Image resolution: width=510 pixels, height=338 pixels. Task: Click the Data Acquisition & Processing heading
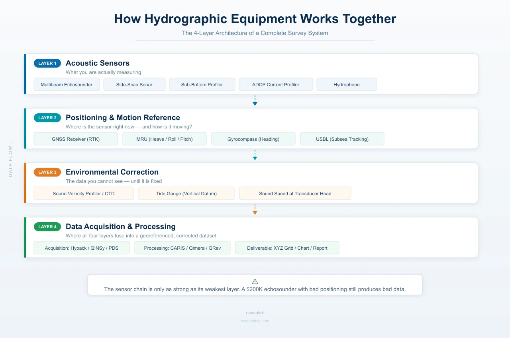[121, 226]
